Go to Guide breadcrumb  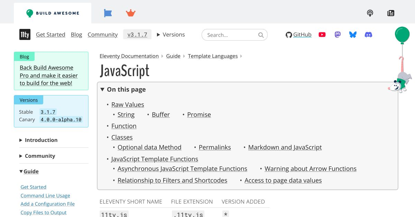pyautogui.click(x=173, y=56)
